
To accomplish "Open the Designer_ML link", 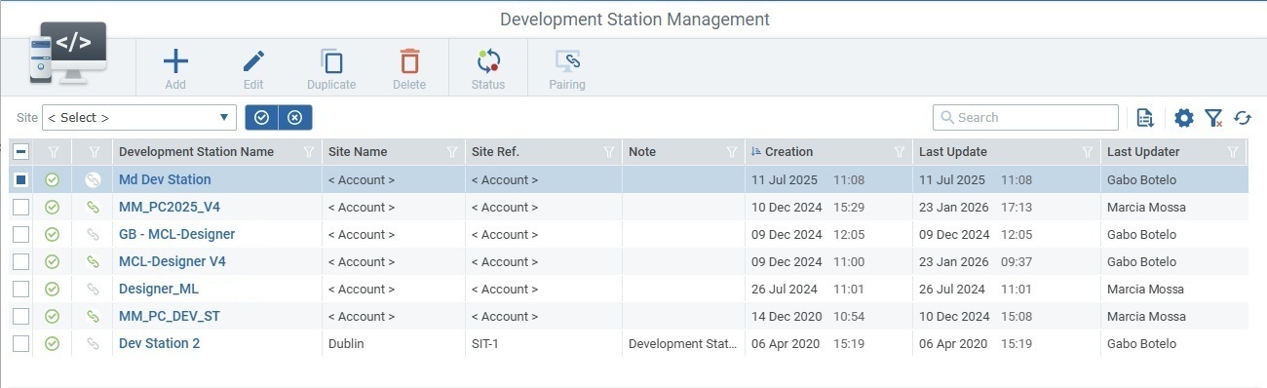I will click(159, 289).
